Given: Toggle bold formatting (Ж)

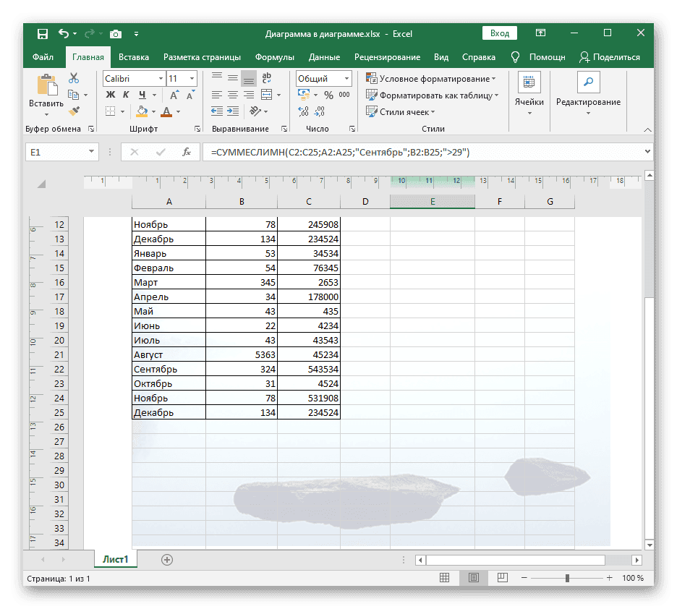Looking at the screenshot, I should coord(111,95).
